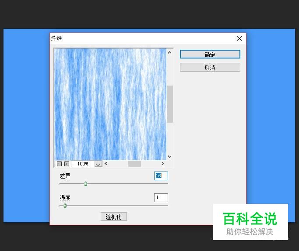The image size is (299, 251).
Task: Click the 取消 button
Action: (210, 68)
